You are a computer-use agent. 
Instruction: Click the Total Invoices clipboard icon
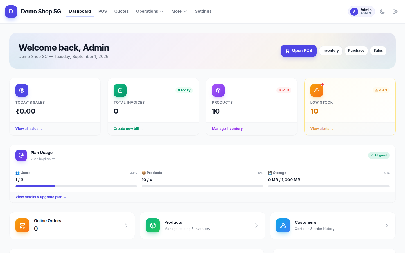120,90
